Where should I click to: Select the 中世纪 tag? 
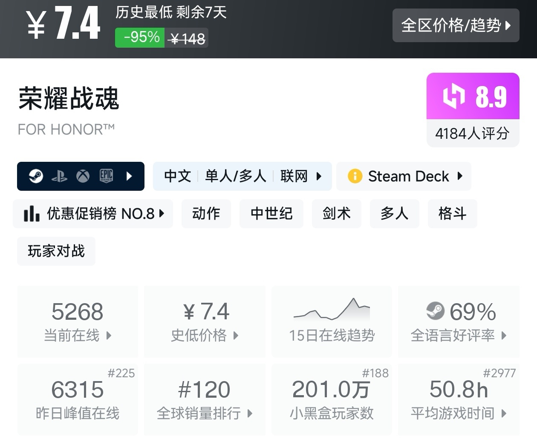pos(271,213)
